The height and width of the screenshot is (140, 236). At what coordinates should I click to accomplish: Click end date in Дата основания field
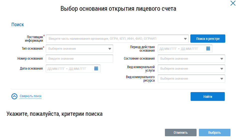click(78, 69)
